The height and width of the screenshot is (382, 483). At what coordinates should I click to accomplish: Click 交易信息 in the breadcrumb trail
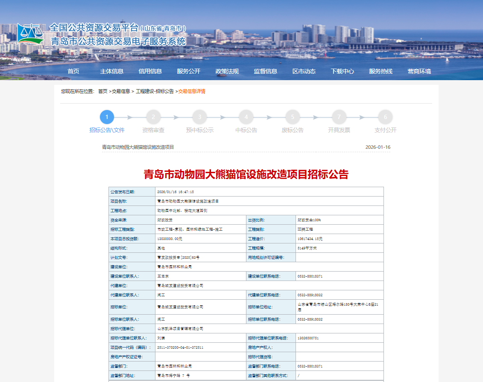point(121,92)
